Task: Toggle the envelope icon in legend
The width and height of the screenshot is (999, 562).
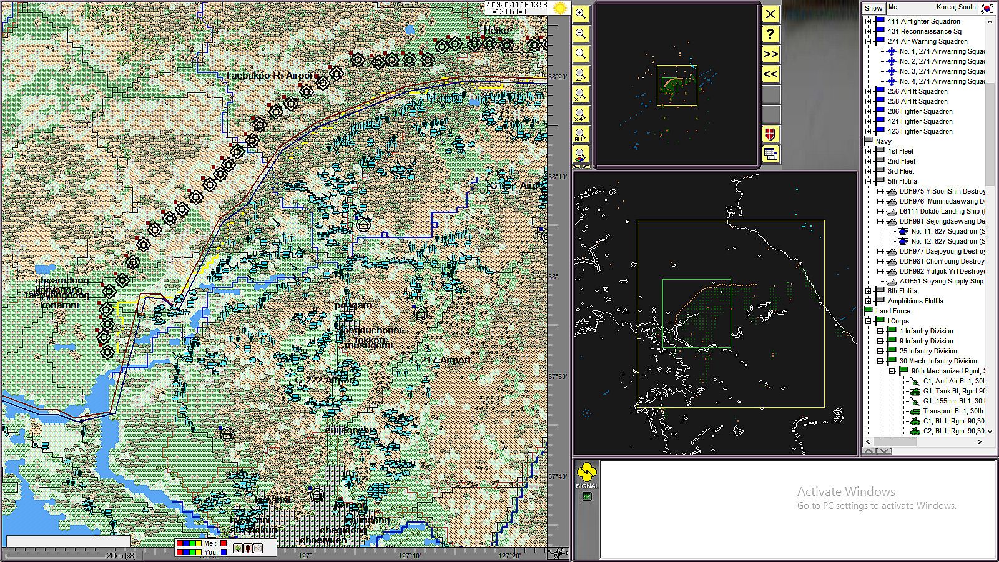Action: [257, 548]
